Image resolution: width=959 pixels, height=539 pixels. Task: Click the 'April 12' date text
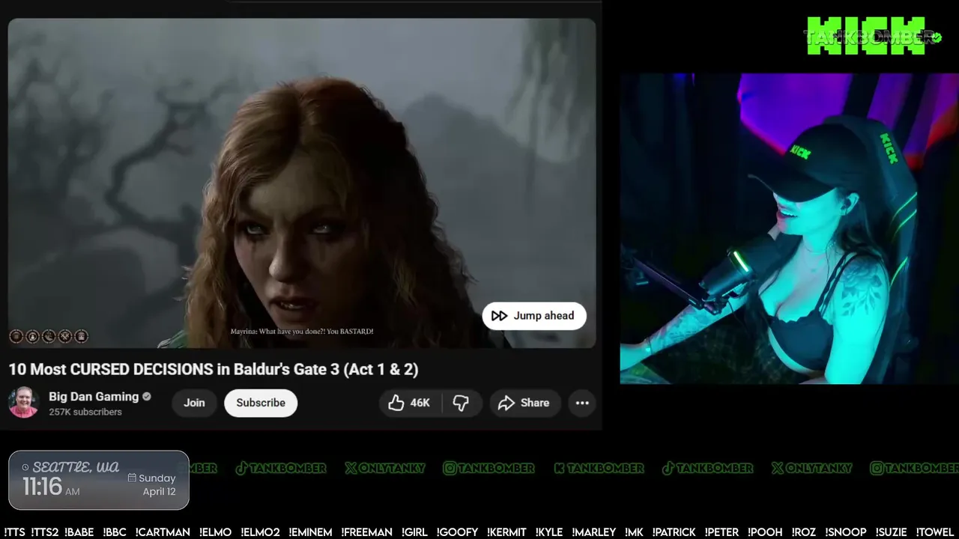click(x=159, y=492)
